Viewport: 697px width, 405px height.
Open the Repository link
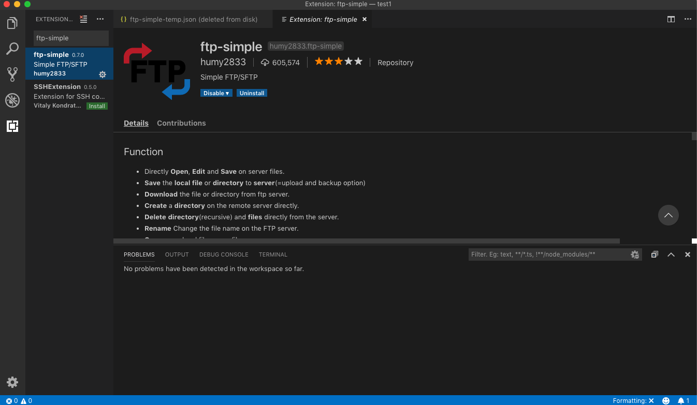395,63
